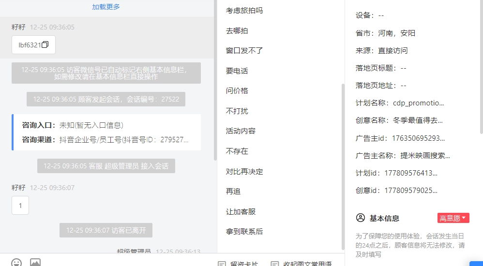
Task: Choose the 活动内容 quick reply
Action: [241, 131]
